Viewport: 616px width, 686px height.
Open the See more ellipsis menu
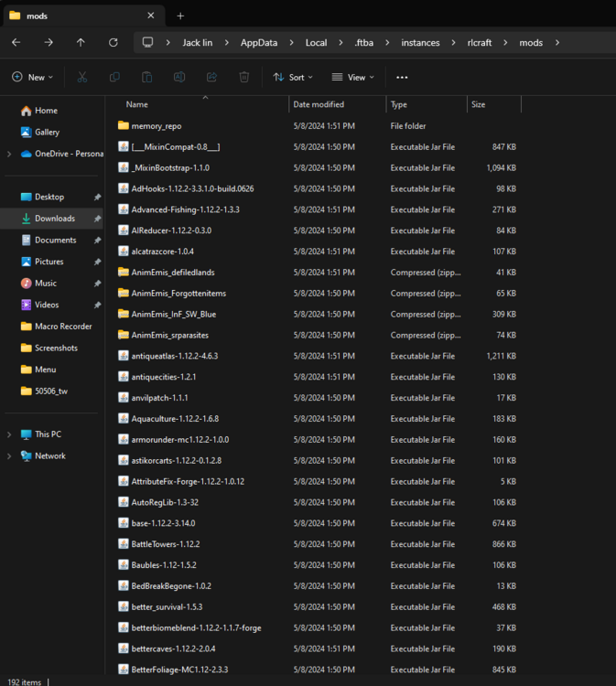pyautogui.click(x=402, y=78)
